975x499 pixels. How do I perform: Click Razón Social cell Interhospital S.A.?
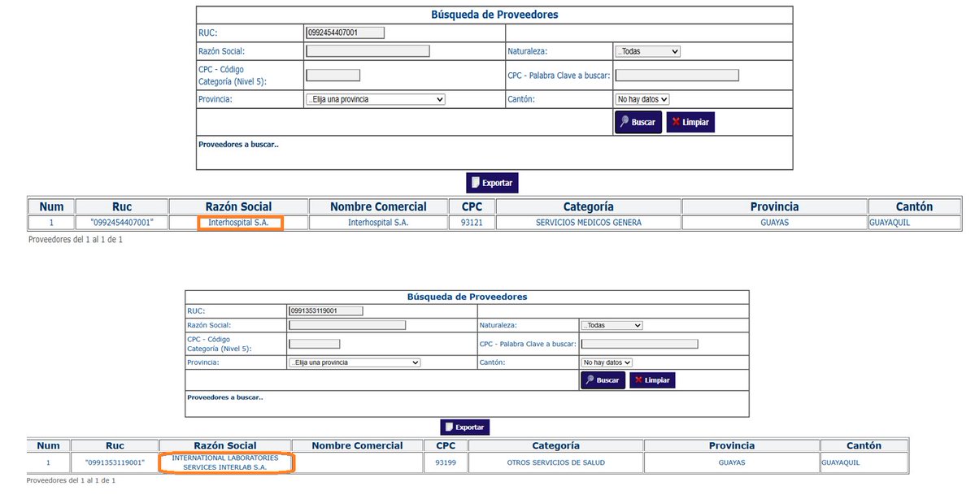pos(239,223)
